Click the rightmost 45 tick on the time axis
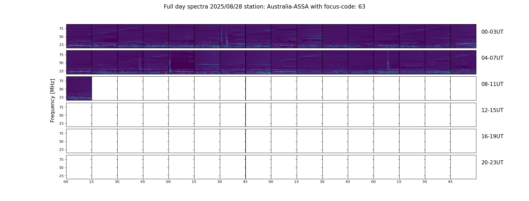Screen dimensions: 529x201 (450, 182)
